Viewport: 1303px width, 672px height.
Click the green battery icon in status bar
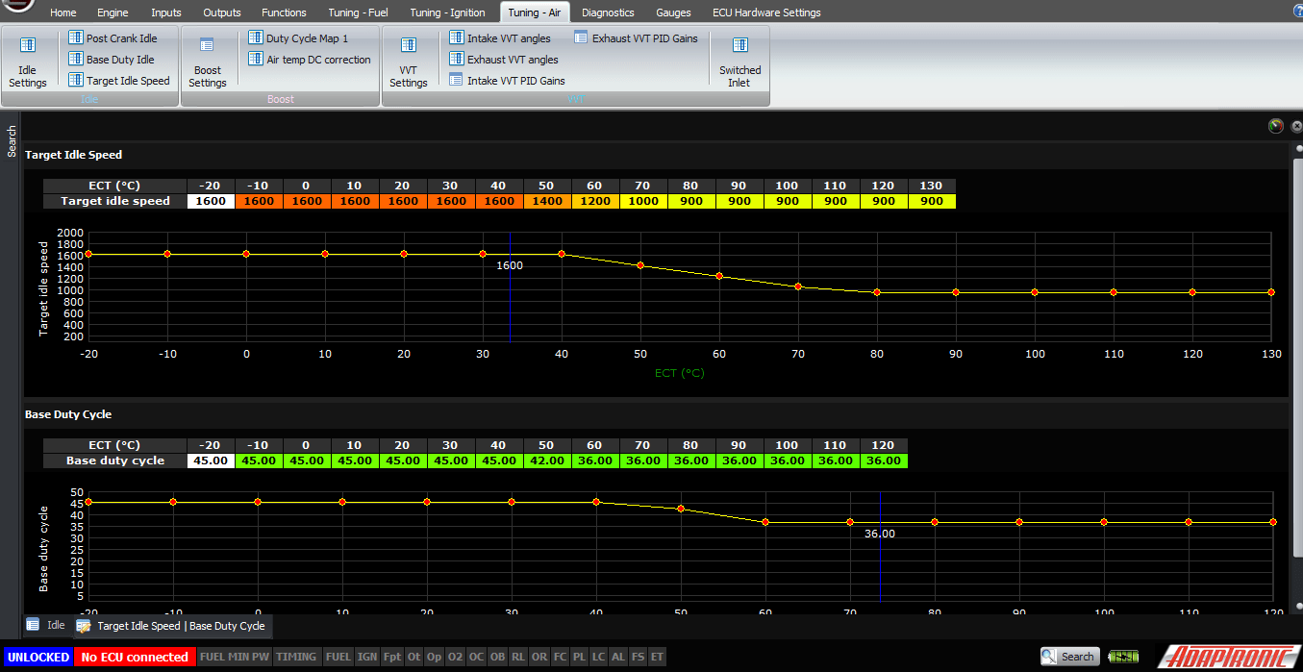click(x=1123, y=656)
